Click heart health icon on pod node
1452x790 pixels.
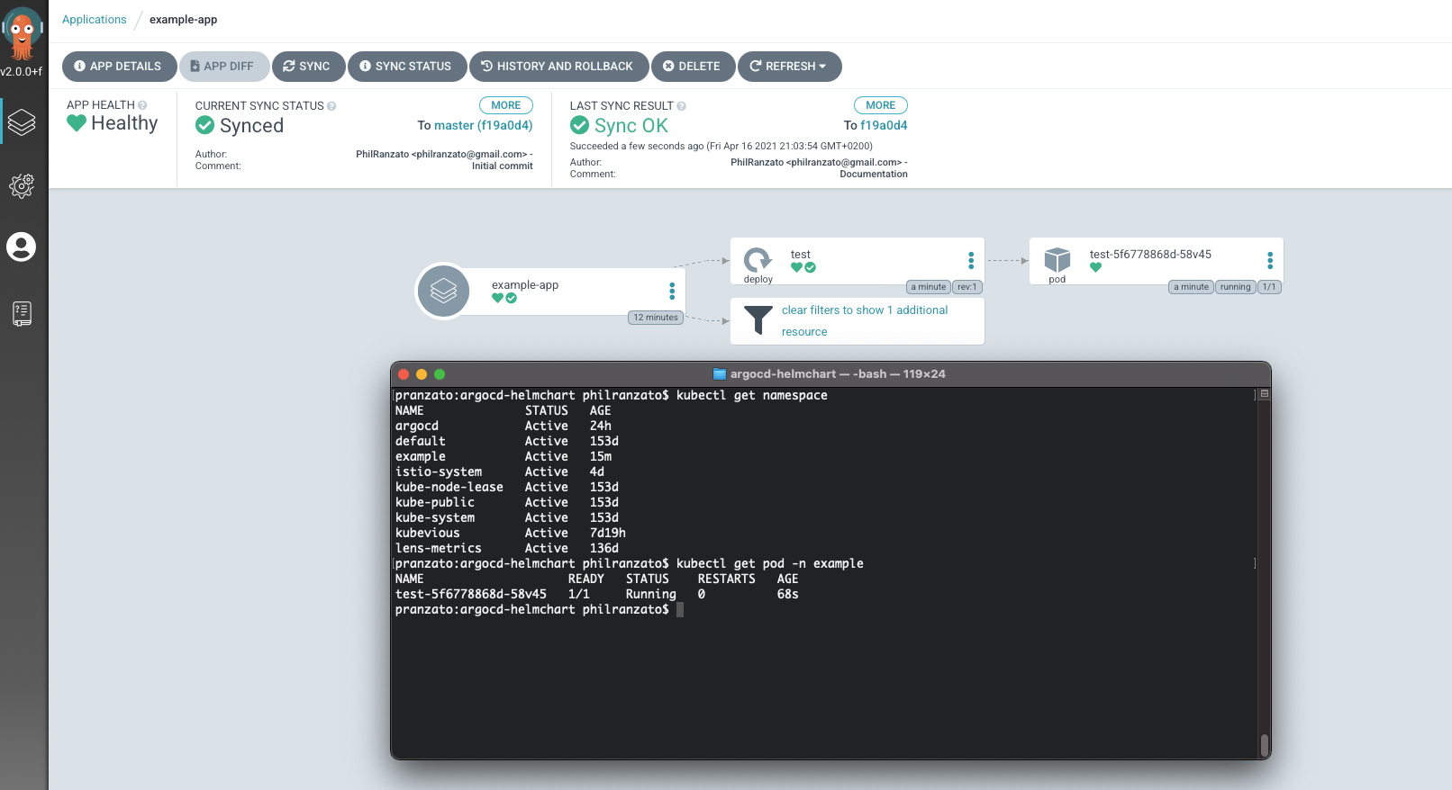pos(1095,267)
